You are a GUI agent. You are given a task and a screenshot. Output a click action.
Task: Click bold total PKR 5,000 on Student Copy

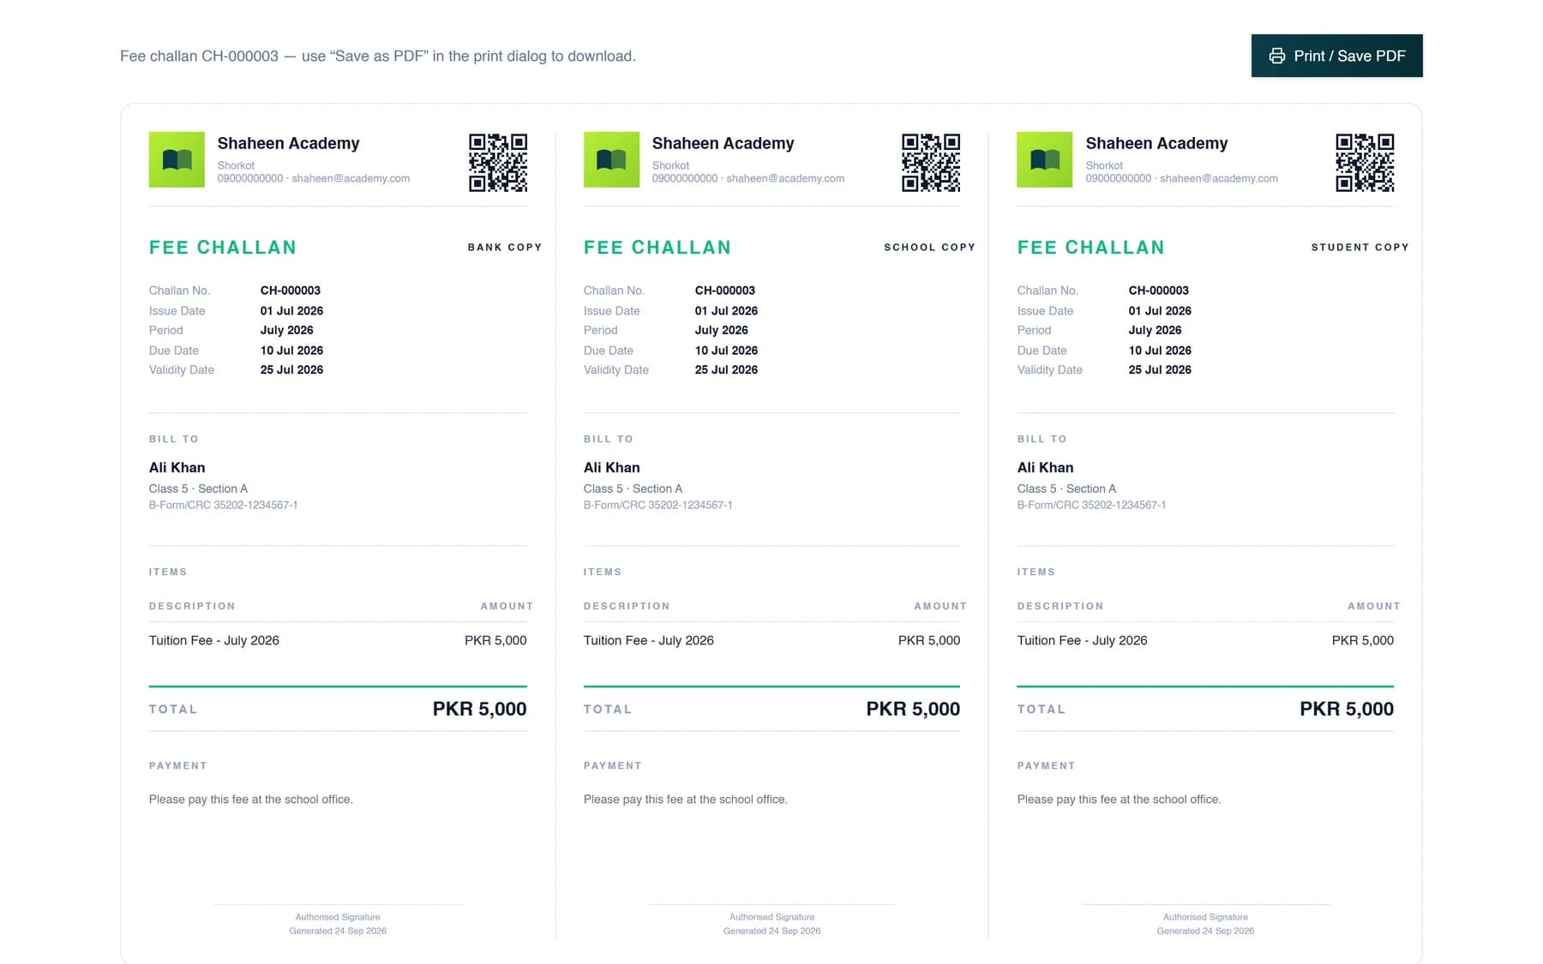[1347, 709]
